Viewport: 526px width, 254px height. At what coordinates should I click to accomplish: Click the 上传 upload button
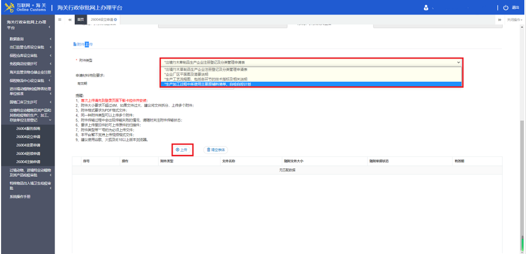pos(181,149)
